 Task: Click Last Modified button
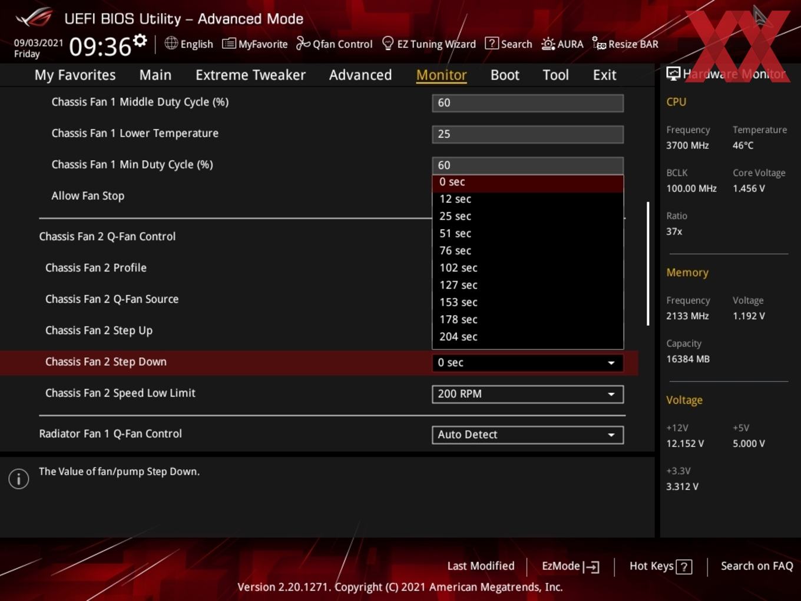(481, 566)
